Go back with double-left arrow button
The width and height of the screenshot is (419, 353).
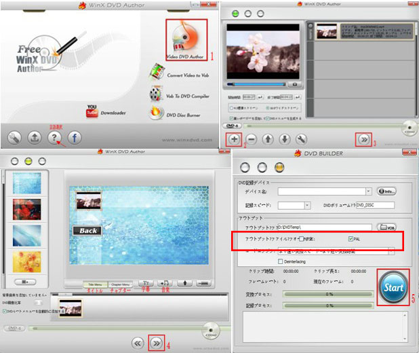pos(138,343)
